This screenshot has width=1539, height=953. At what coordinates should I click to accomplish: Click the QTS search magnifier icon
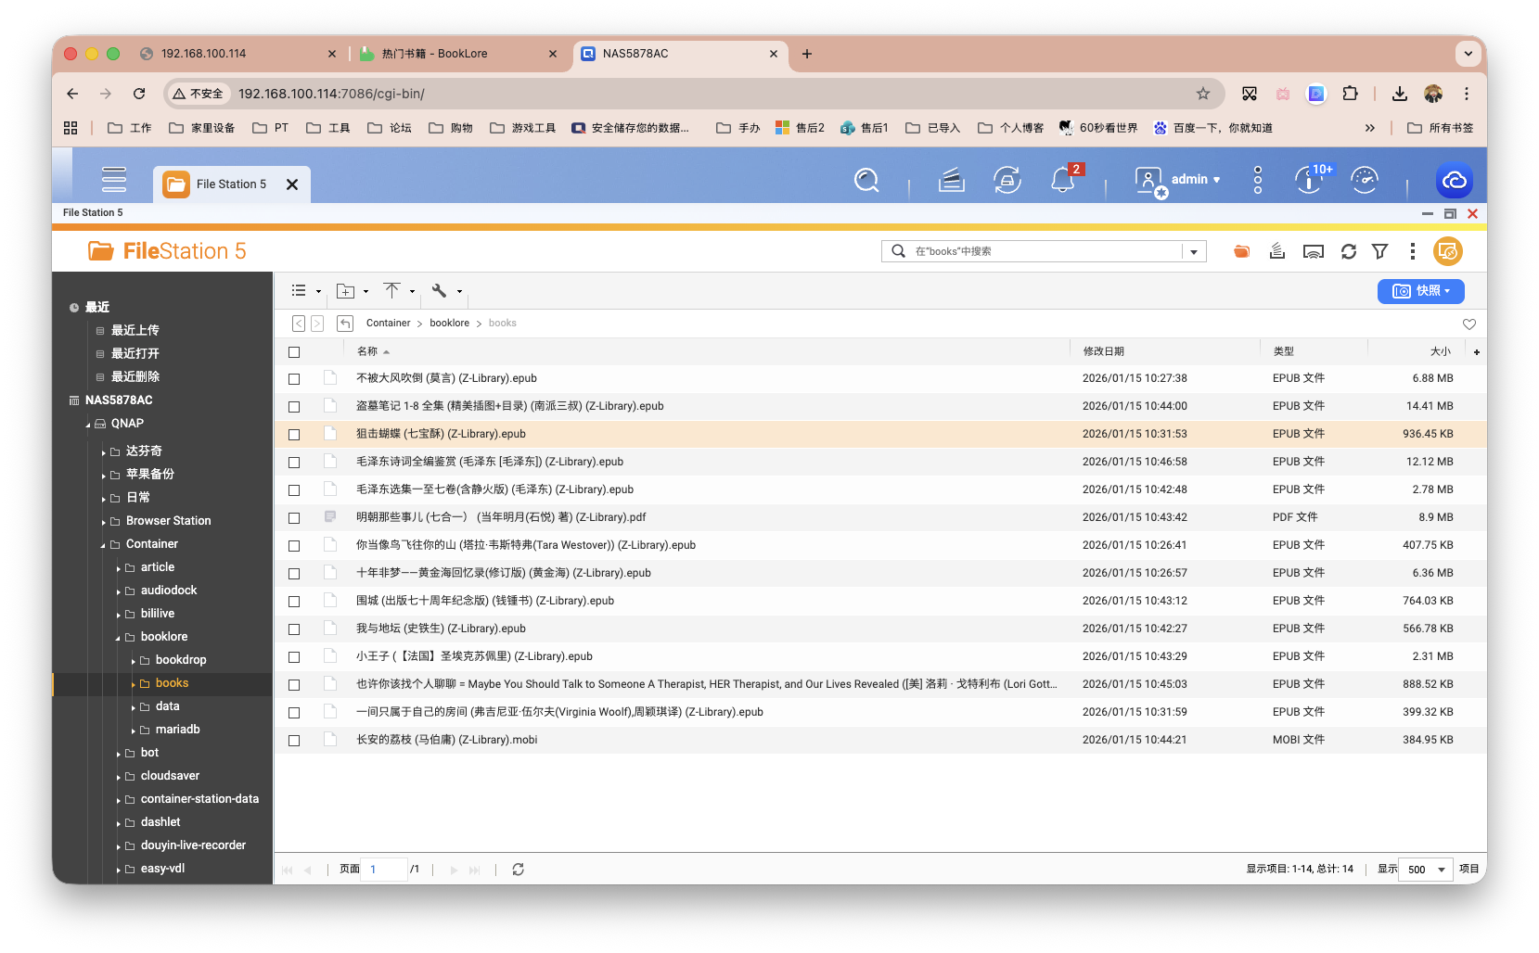point(866,180)
